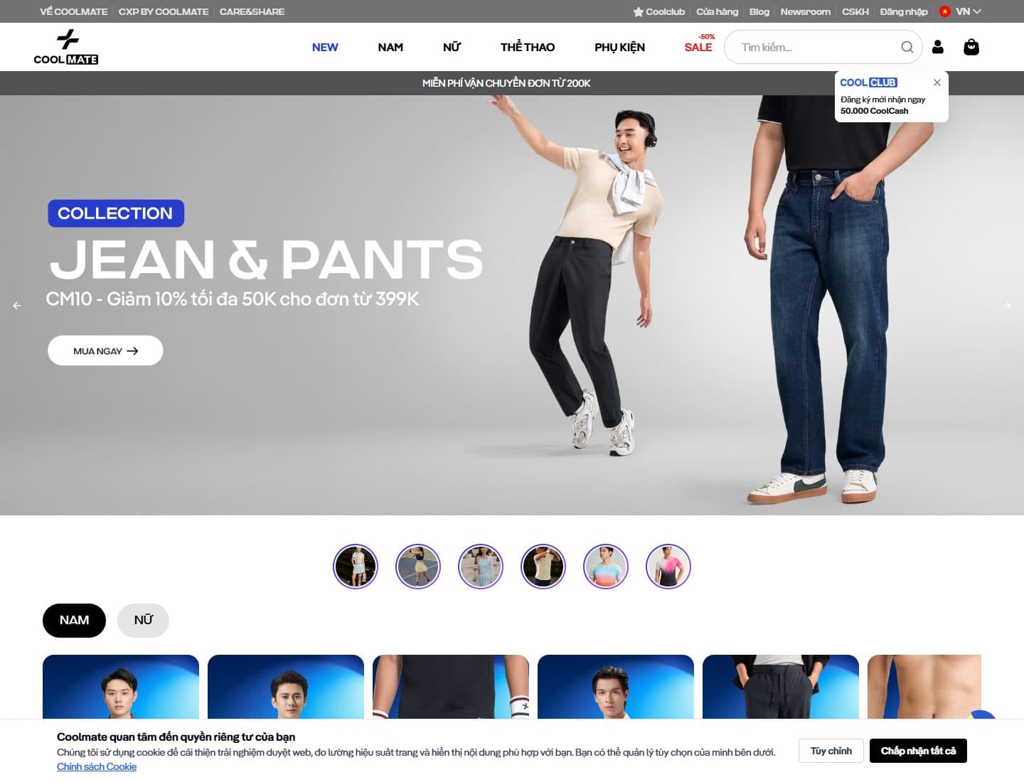Open the story with pink-black gradient tee
The image size is (1024, 782).
click(668, 567)
